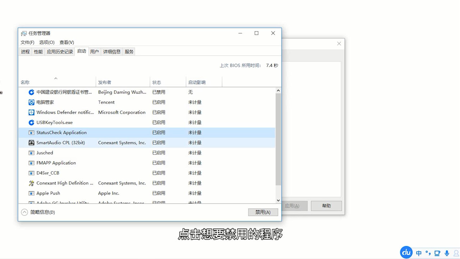Image resolution: width=460 pixels, height=259 pixels.
Task: Sort list by 名称 column header
Action: coord(25,82)
